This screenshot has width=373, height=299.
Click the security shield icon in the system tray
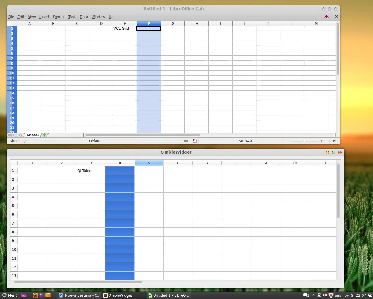click(x=331, y=295)
